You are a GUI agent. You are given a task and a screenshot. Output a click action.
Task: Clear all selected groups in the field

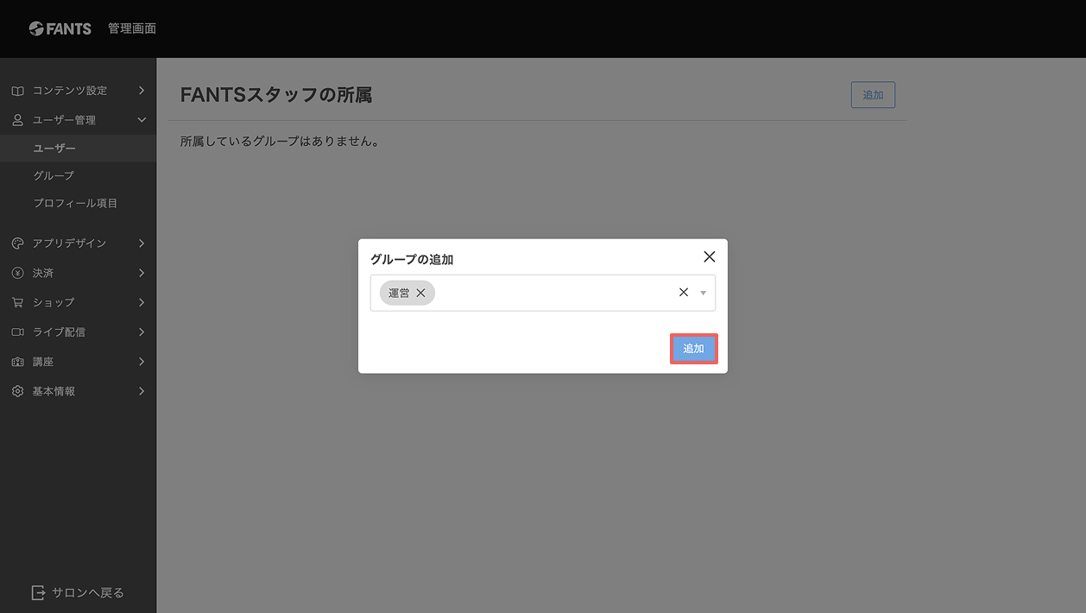pos(684,293)
